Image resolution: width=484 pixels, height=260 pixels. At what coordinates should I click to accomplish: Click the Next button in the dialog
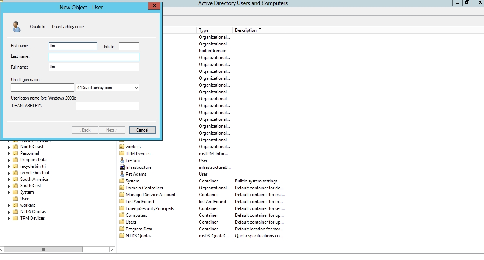coord(112,130)
